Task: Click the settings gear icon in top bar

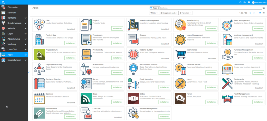Action: point(249,2)
